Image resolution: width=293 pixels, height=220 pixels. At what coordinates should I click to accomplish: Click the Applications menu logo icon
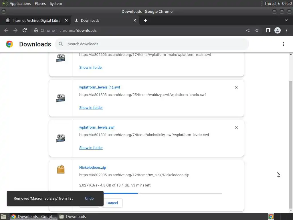(x=5, y=3)
